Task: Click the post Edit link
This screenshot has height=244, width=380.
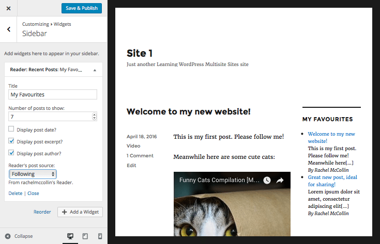Action: (131, 166)
